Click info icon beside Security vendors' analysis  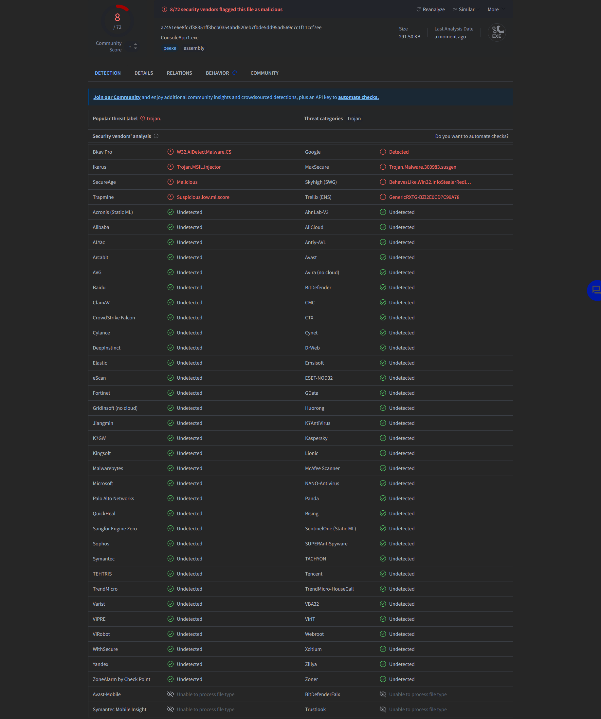[156, 136]
